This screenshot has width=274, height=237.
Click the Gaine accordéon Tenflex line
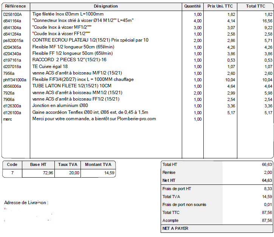[90, 112]
